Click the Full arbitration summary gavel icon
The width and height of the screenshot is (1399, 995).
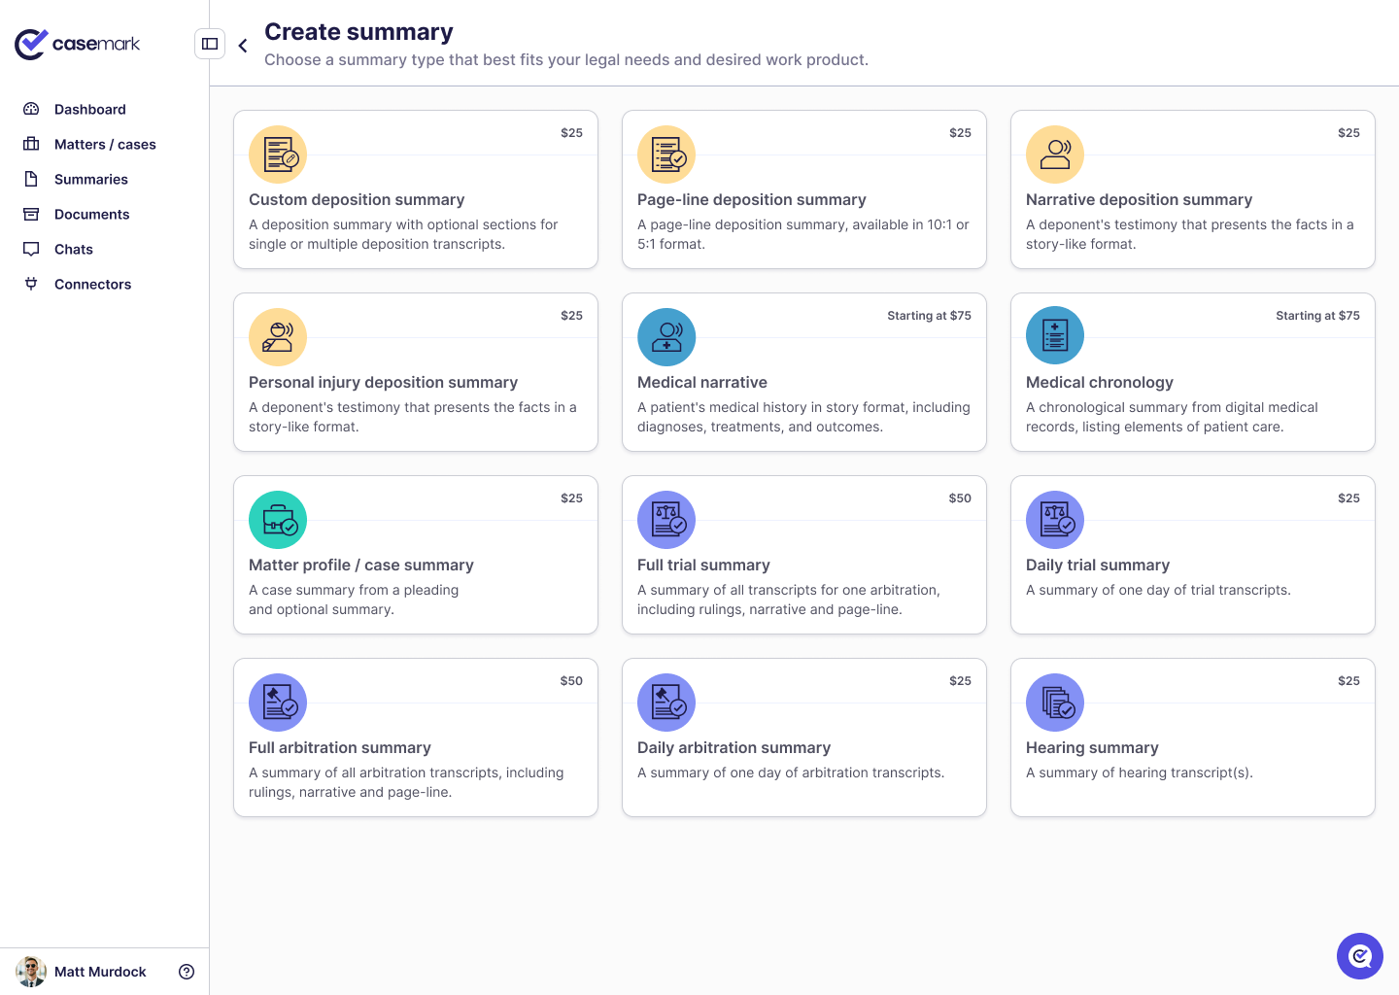click(x=278, y=703)
